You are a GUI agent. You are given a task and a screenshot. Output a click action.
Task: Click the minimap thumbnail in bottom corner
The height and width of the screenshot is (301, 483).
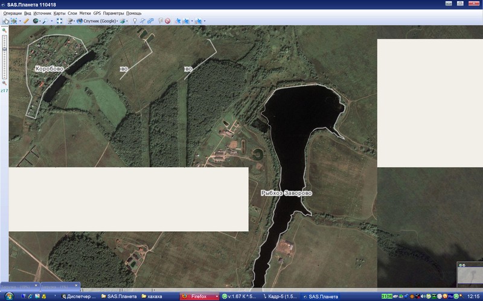469,275
